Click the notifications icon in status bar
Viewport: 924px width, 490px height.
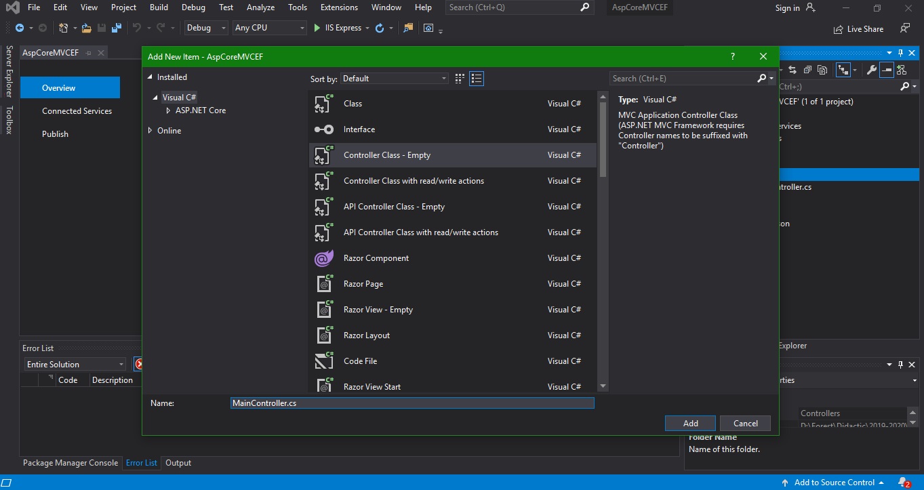pos(904,483)
